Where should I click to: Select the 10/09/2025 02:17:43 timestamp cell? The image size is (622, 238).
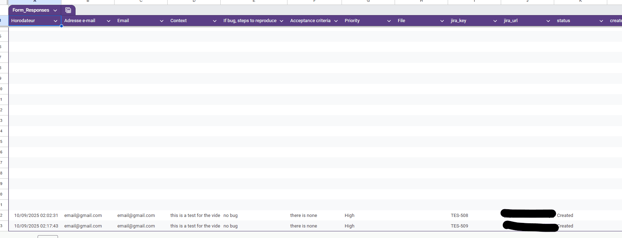click(x=36, y=226)
